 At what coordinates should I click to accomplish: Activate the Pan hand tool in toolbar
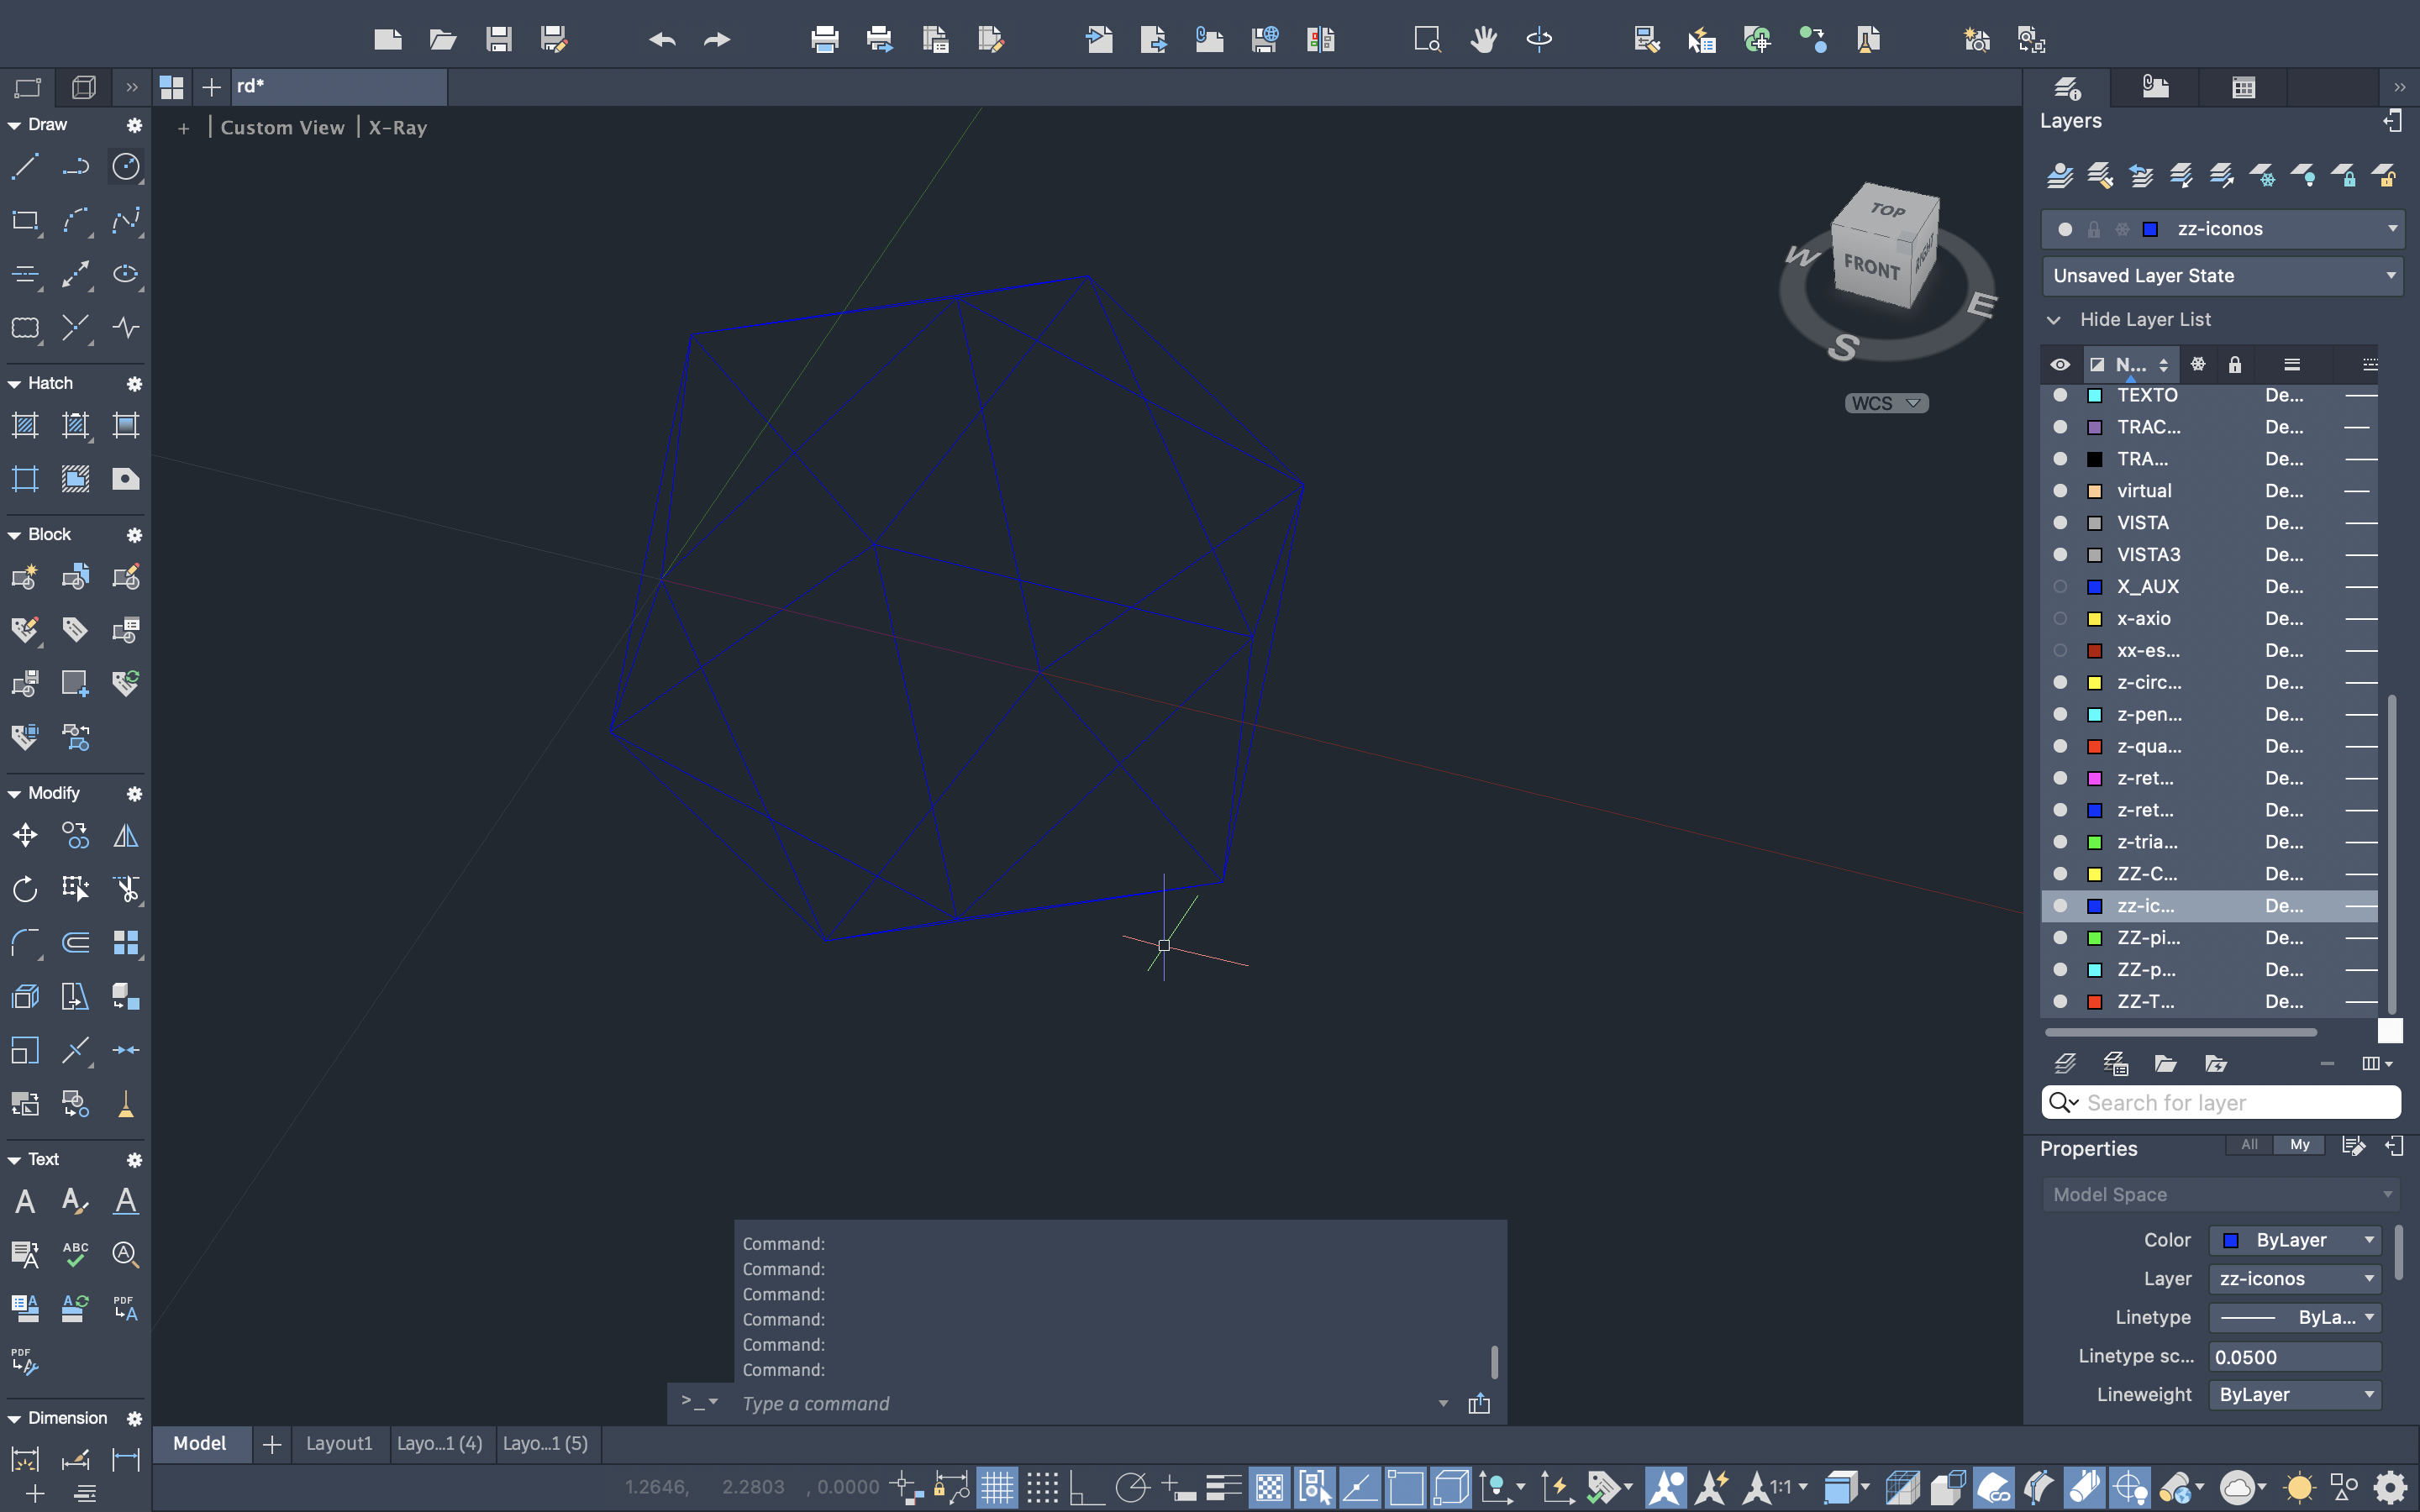click(x=1483, y=40)
